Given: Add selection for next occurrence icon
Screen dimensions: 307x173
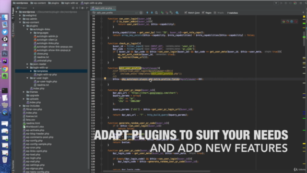Looking at the screenshot, I should coord(162,13).
